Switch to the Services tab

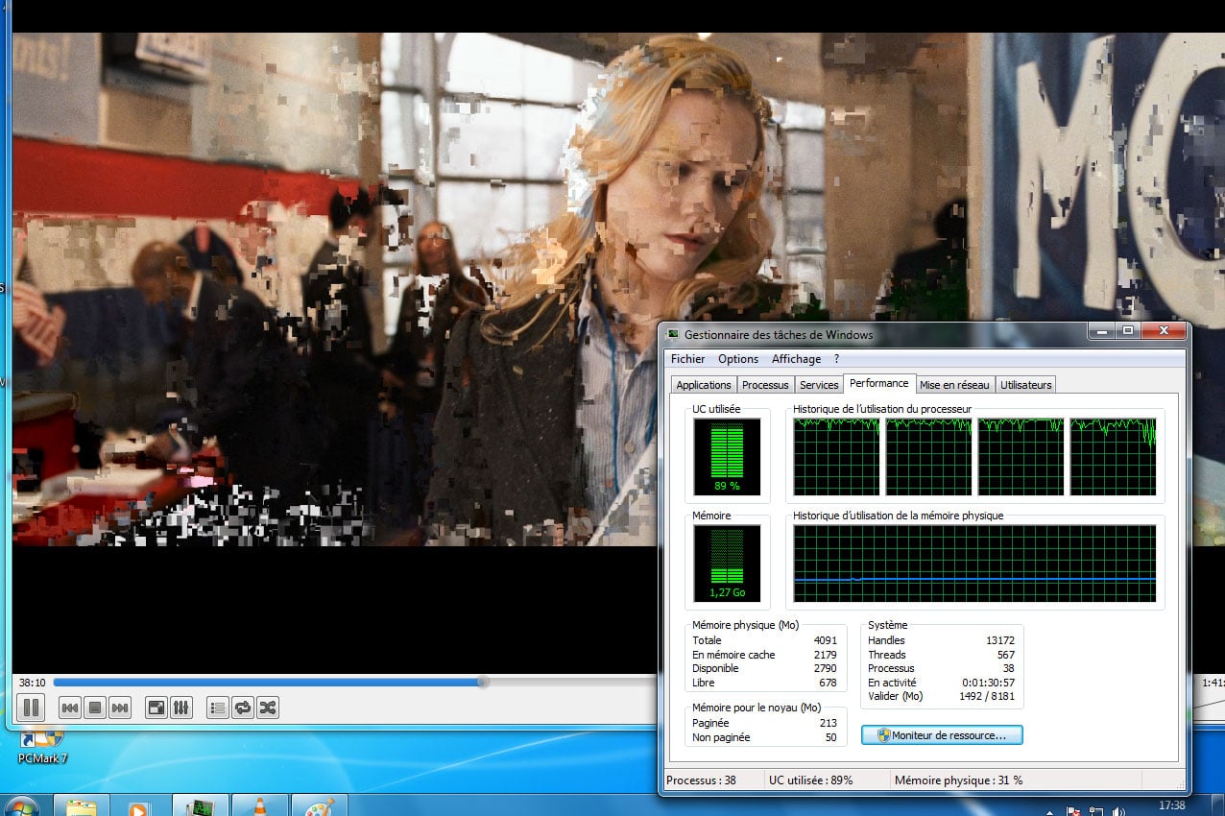819,385
